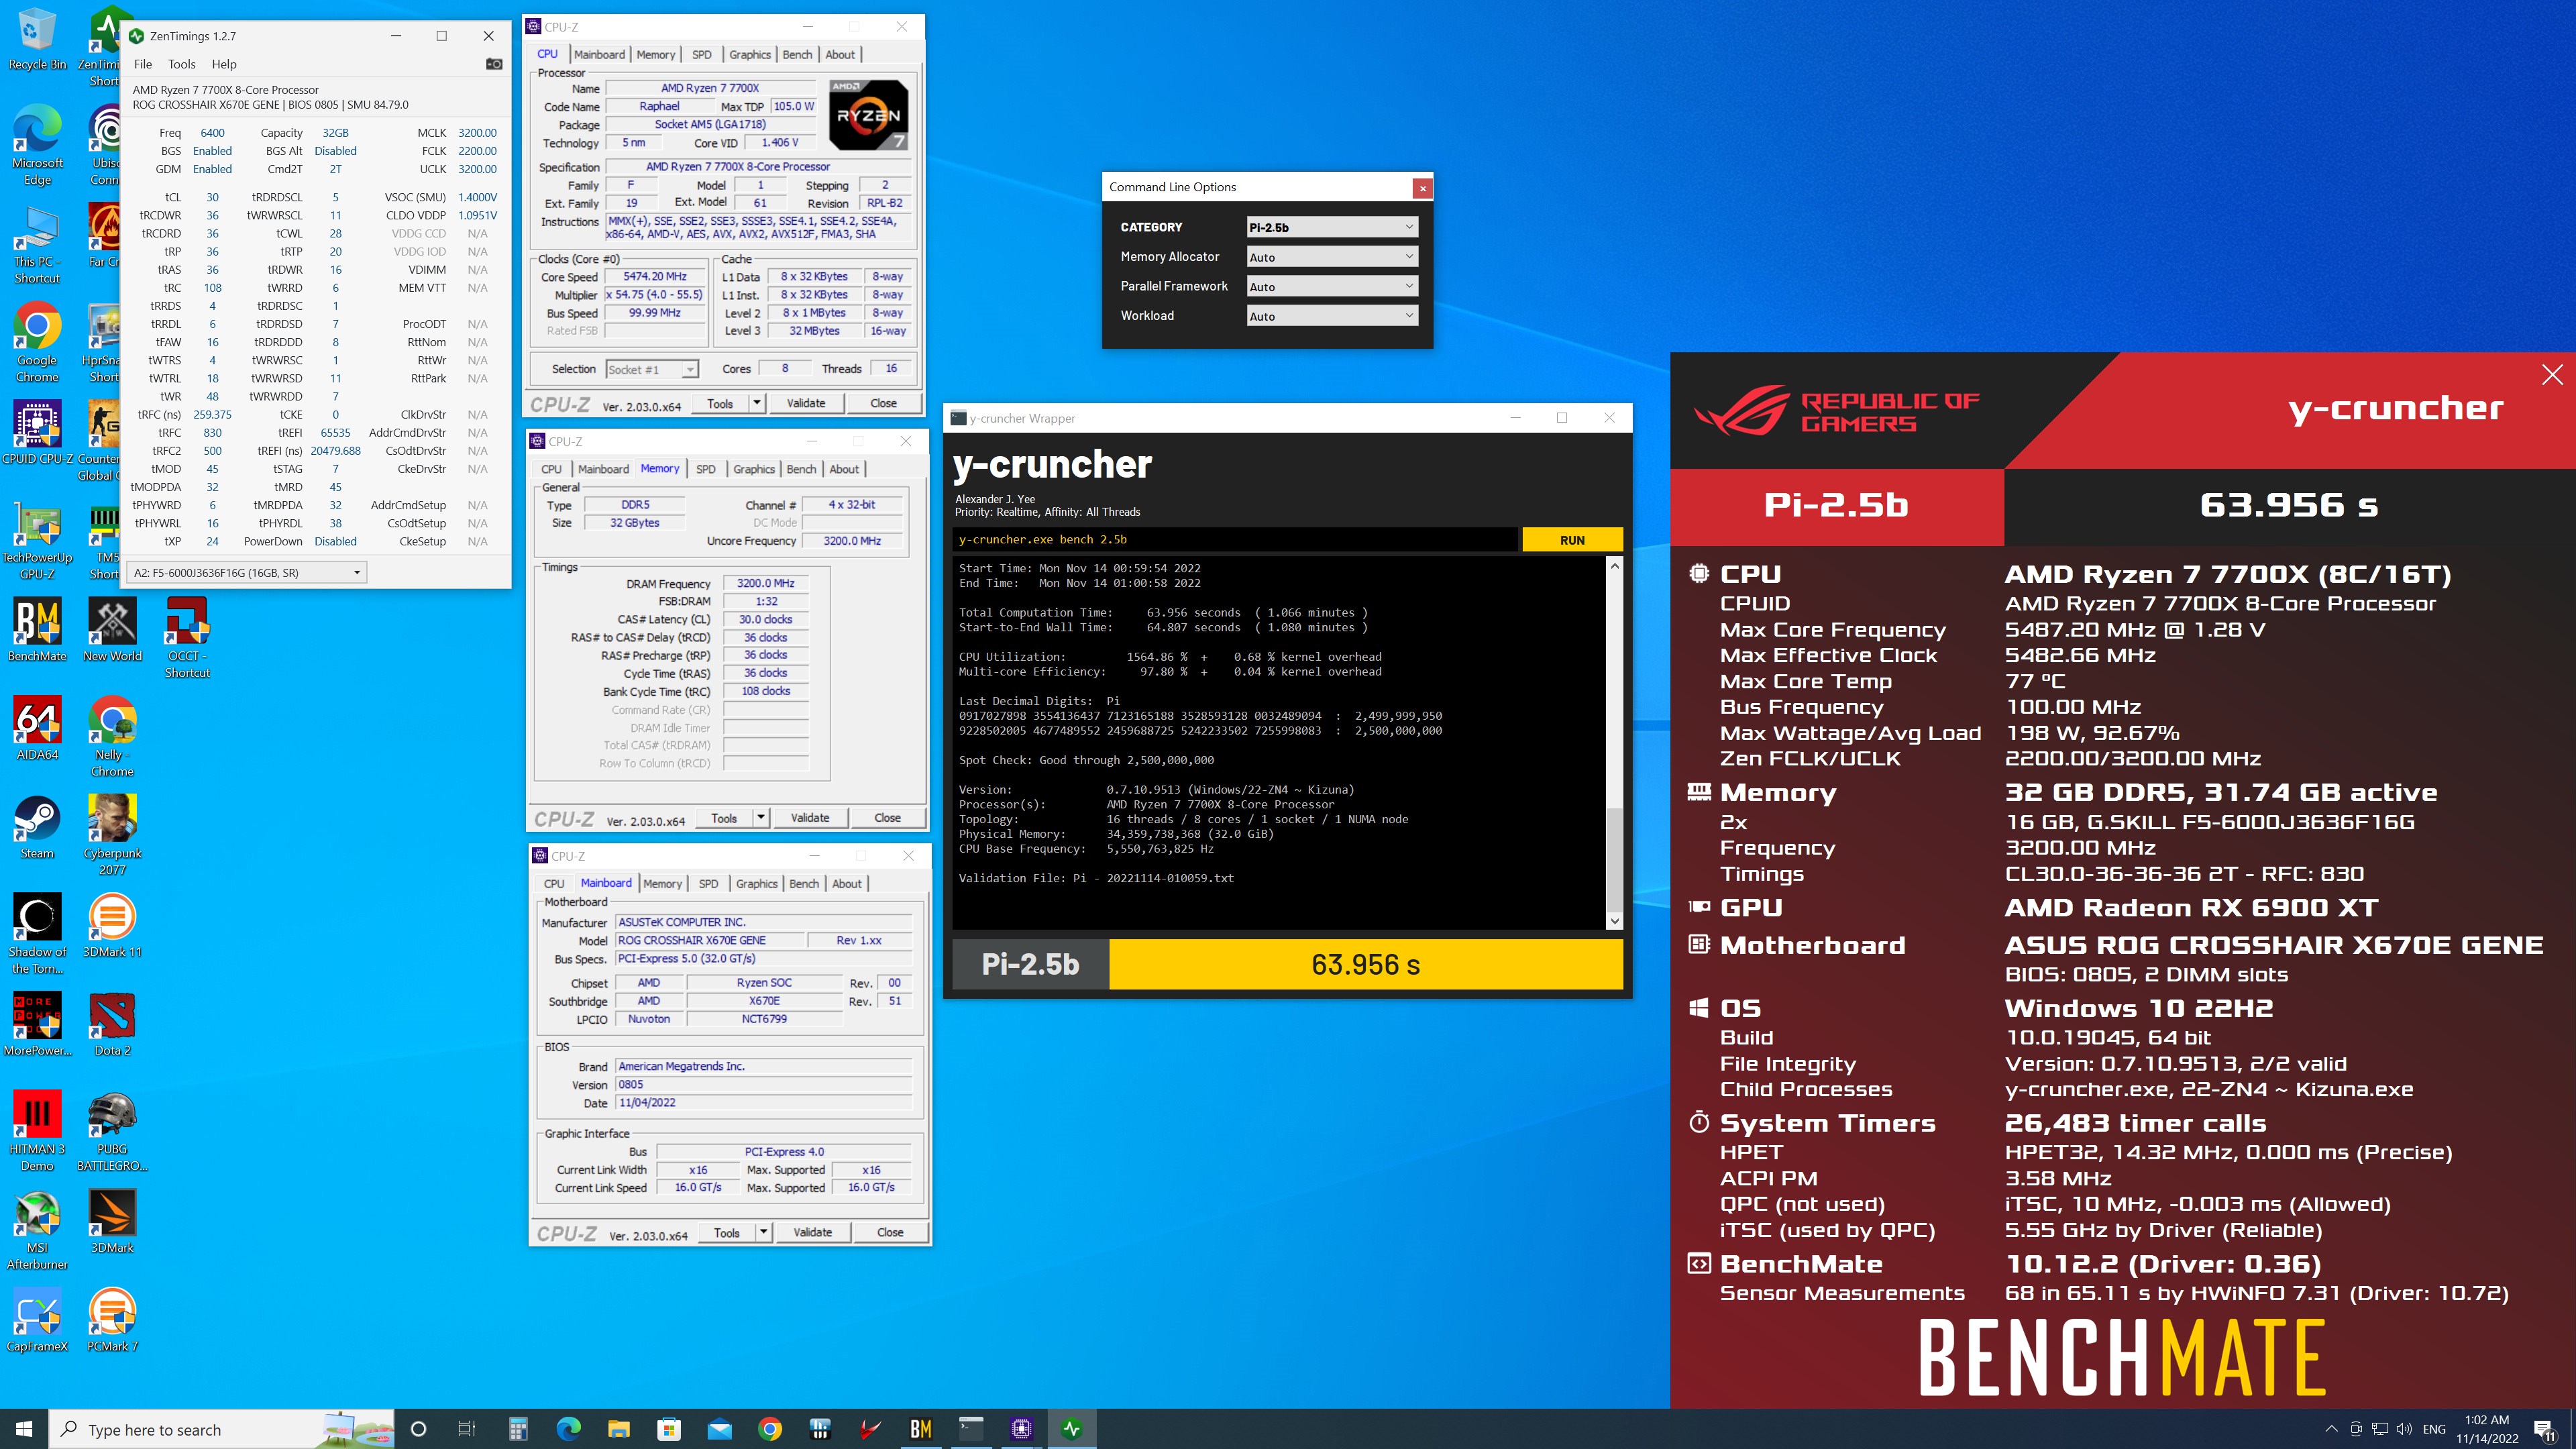
Task: Close the BenchMate y-cruncher result panel
Action: point(2552,374)
